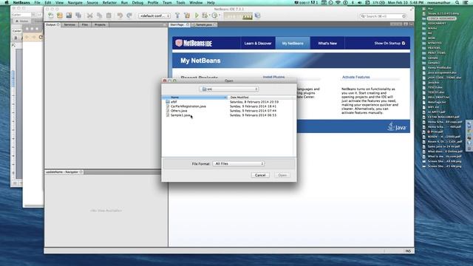The width and height of the screenshot is (473, 266).
Task: Expand the Profile Project dropdown arrow
Action: (220, 16)
